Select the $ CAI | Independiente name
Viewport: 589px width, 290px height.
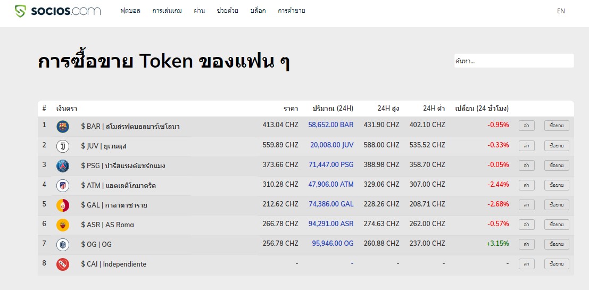coord(113,264)
